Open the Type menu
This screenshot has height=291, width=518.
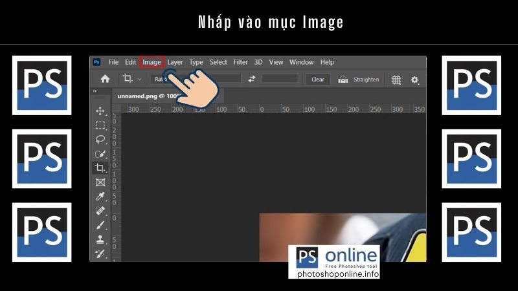(196, 62)
